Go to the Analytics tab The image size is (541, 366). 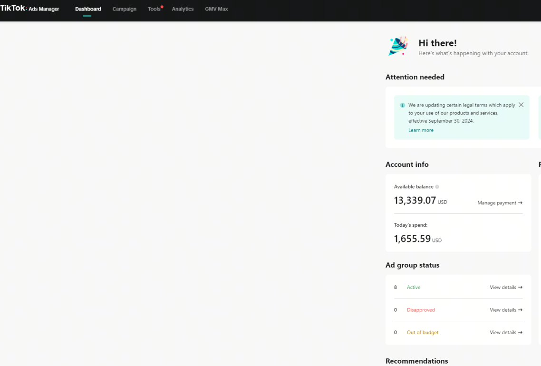pos(183,9)
